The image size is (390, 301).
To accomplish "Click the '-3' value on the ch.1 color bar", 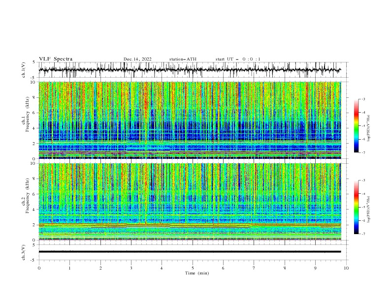I will click(363, 99).
